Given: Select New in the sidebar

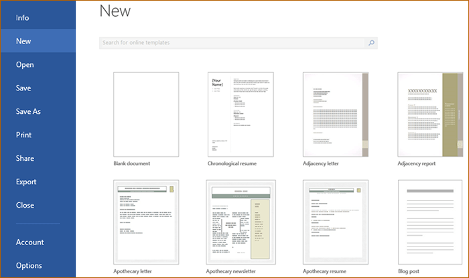Looking at the screenshot, I should tap(24, 41).
